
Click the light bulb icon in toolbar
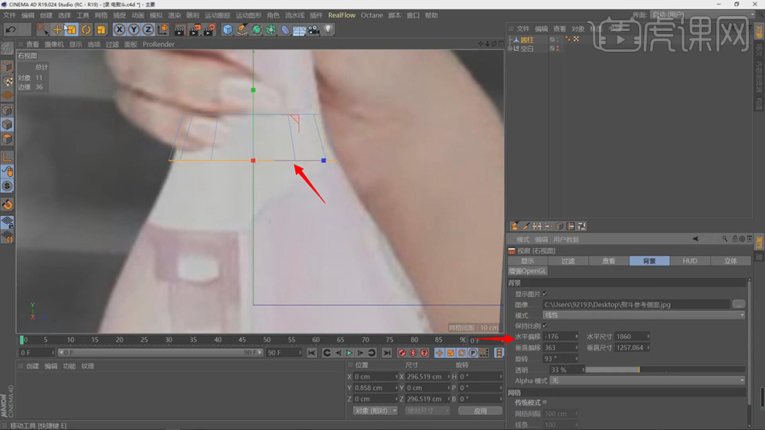[x=328, y=29]
